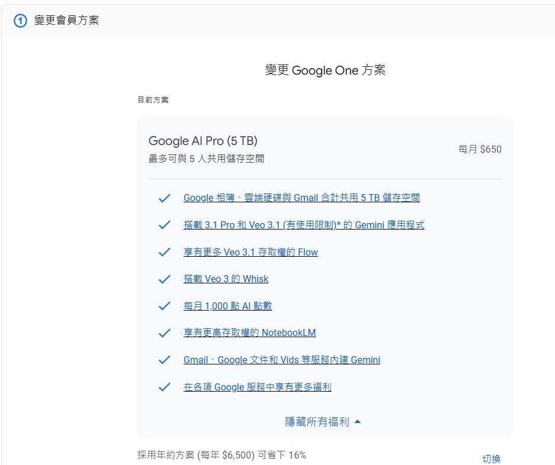The height and width of the screenshot is (465, 555).
Task: Open the 合計共用 5 TB 儲存空間 link
Action: pyautogui.click(x=301, y=198)
